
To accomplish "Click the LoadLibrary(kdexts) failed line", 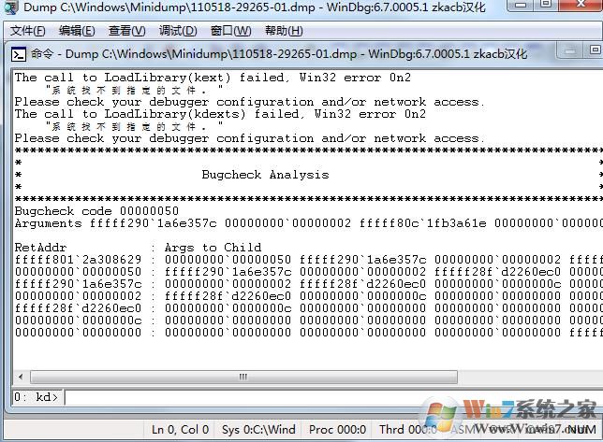I will [220, 114].
